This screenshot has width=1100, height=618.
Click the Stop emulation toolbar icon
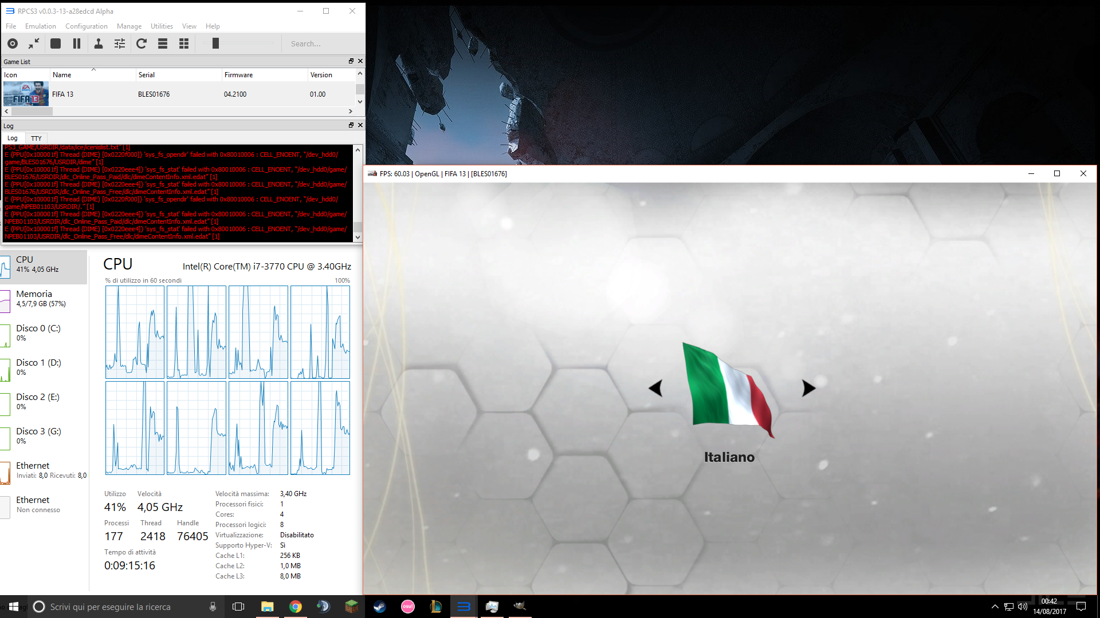click(x=56, y=43)
